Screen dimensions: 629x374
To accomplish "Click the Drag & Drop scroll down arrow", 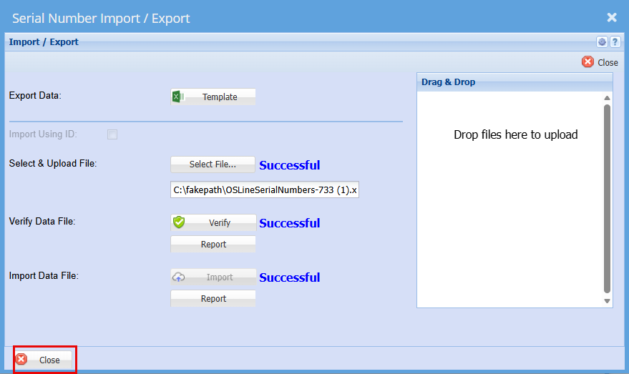I will [x=607, y=301].
